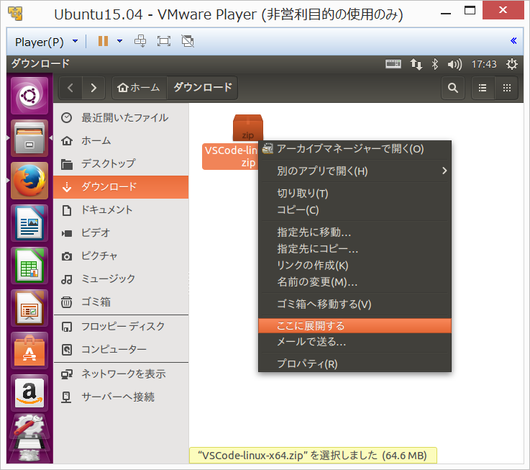
Task: Toggle Unity mode in VMware toolbar
Action: tap(188, 41)
